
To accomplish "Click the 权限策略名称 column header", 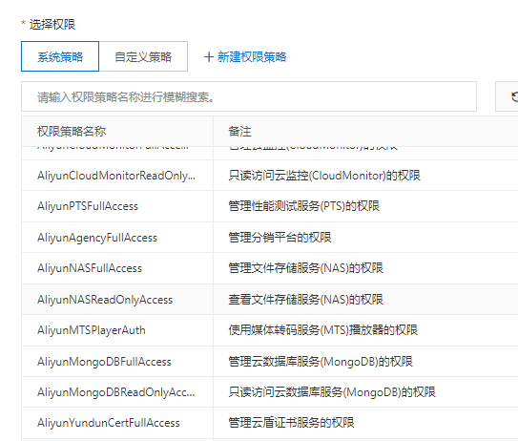I will (x=72, y=131).
